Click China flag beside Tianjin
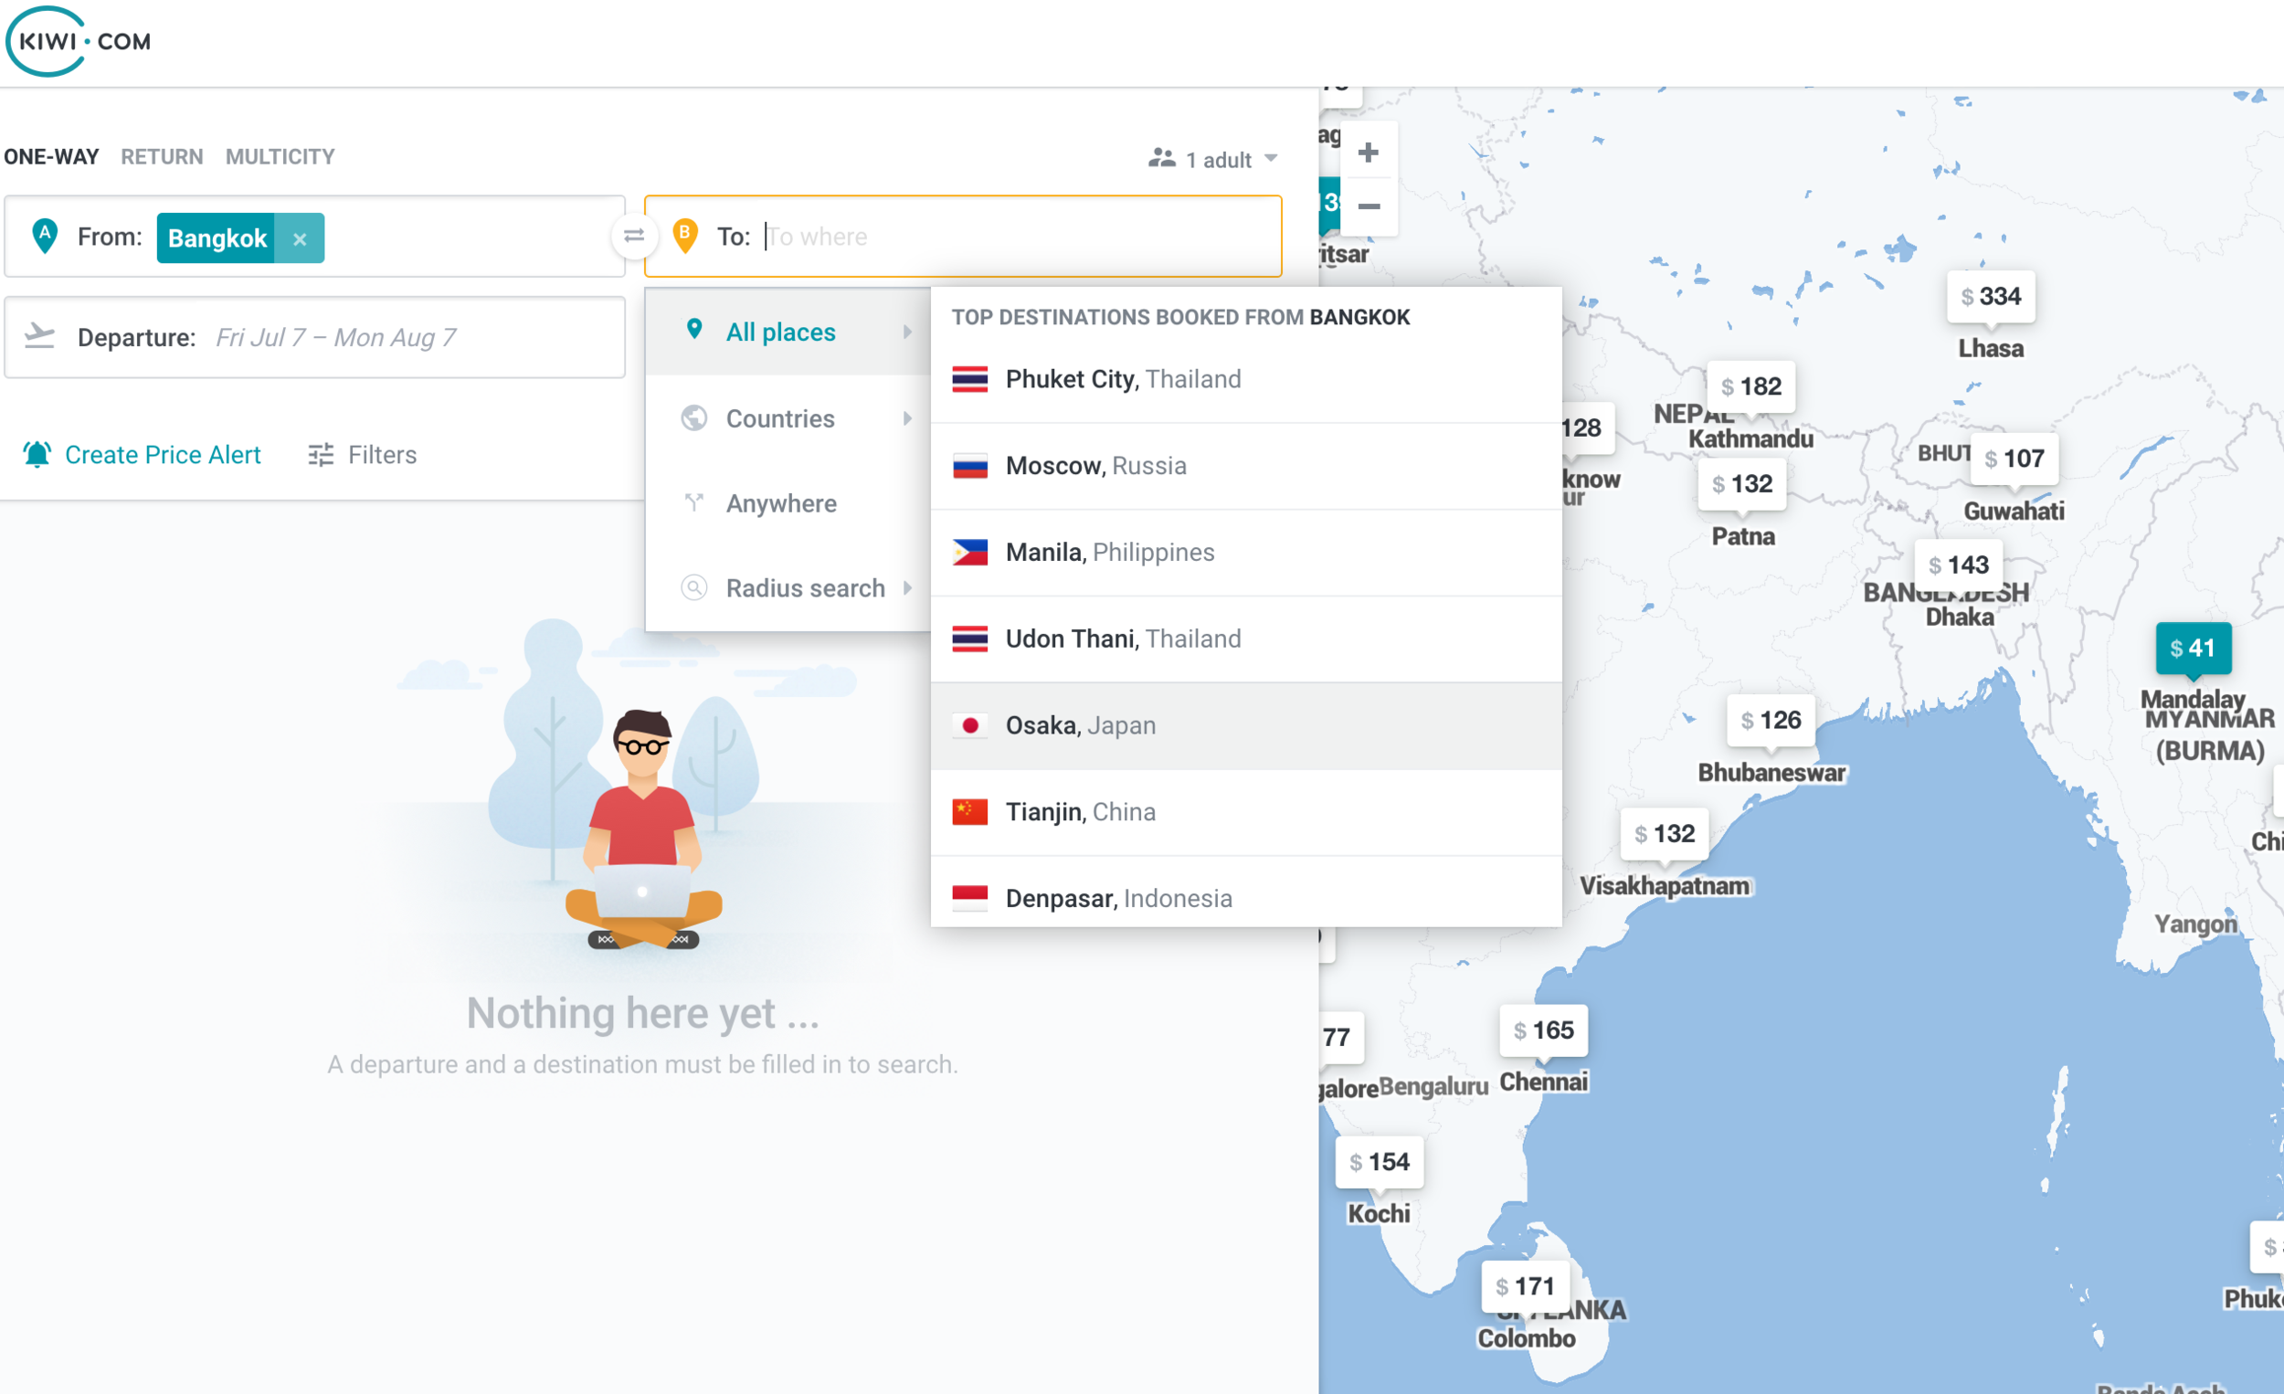The image size is (2284, 1394). pyautogui.click(x=969, y=812)
